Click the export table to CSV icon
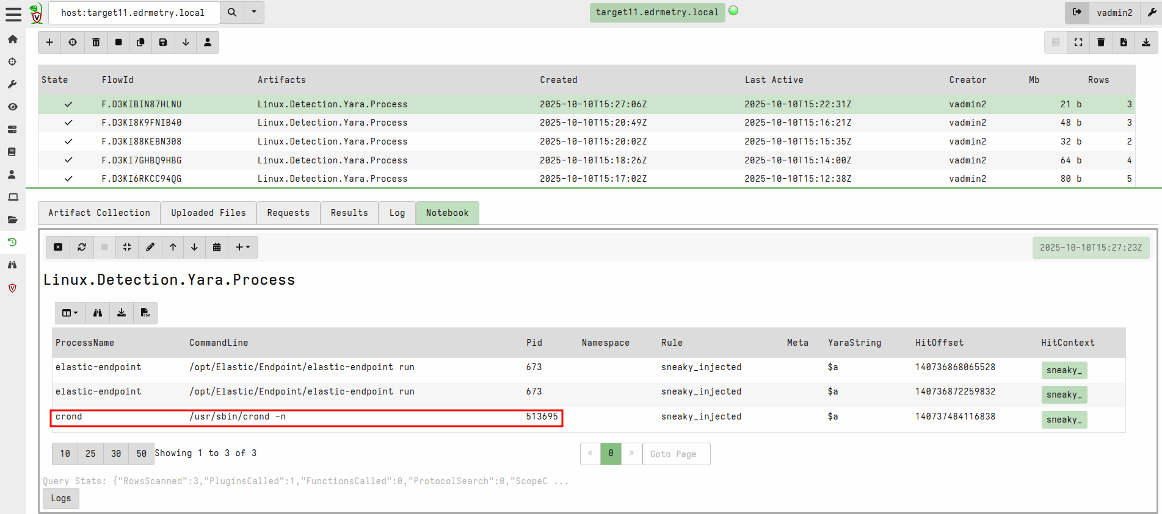The image size is (1162, 514). [145, 313]
